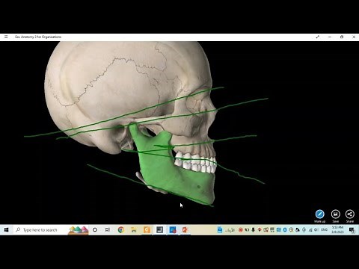Switch to the dark Anatomy app taskbar icon

pos(159,229)
